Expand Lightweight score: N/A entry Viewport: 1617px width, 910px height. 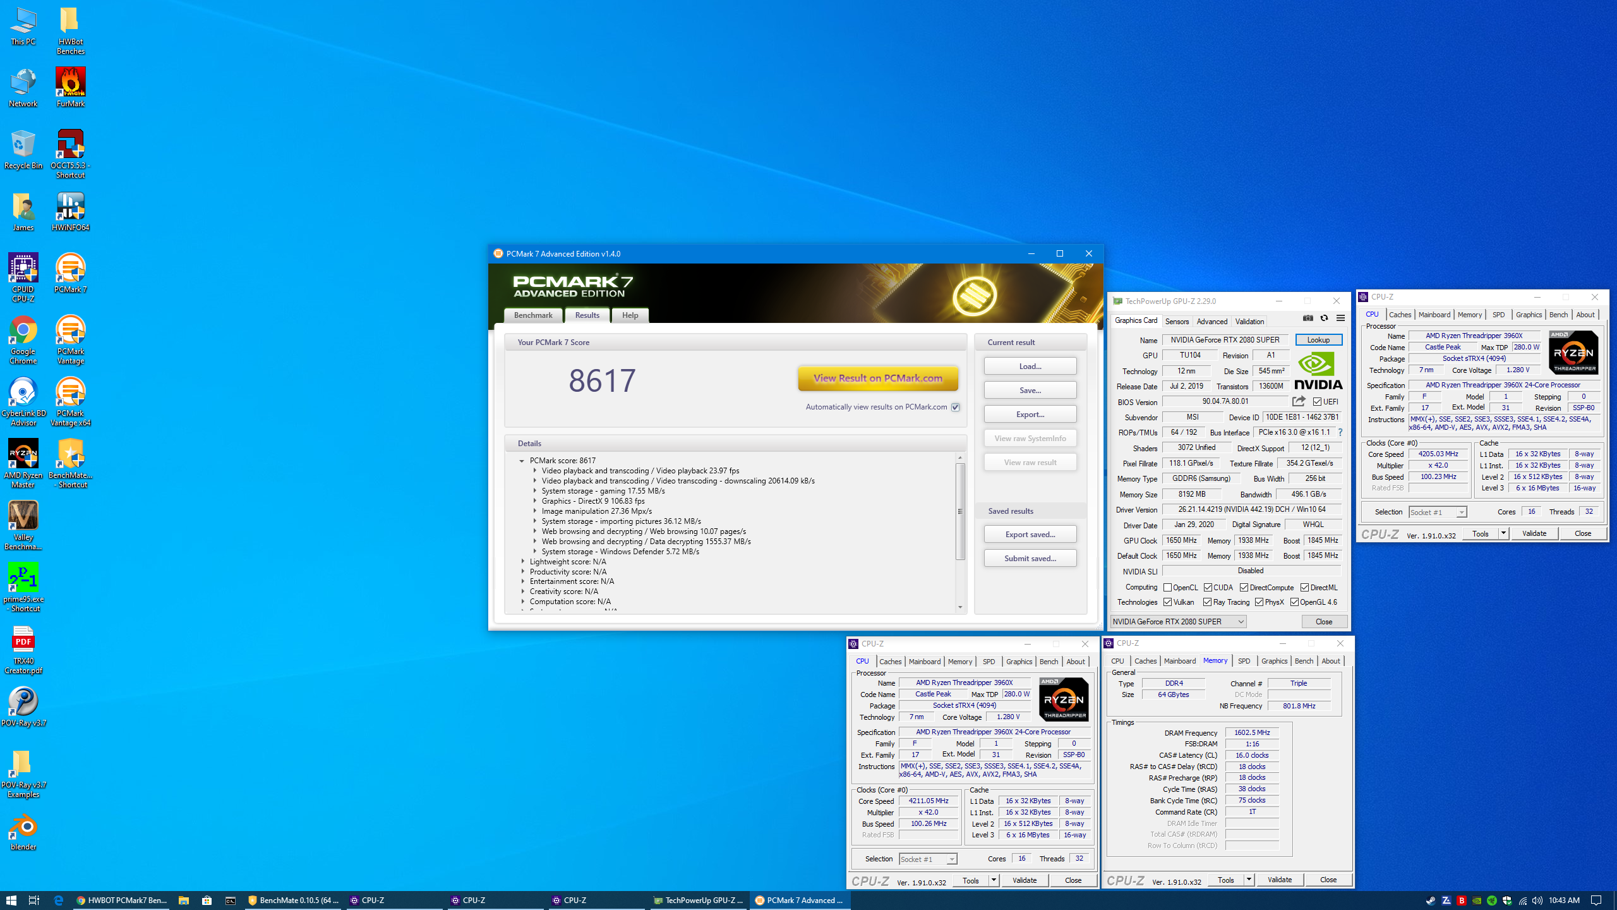click(522, 561)
